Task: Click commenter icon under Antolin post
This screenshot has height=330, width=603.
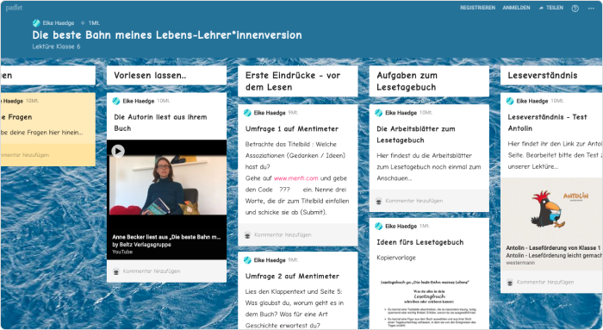Action: click(x=510, y=282)
